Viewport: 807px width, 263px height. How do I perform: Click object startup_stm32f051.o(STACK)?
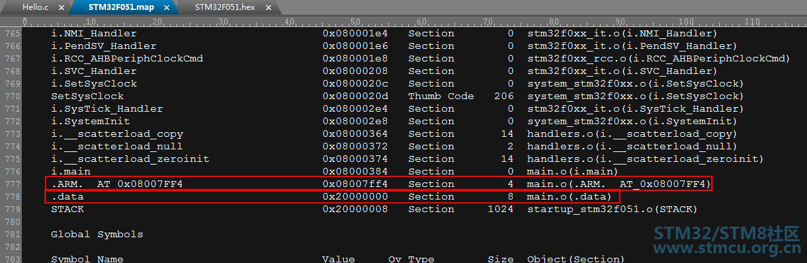(x=613, y=209)
